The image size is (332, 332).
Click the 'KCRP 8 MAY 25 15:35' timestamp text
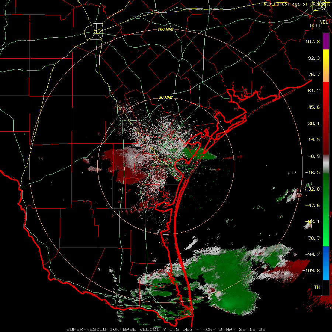pyautogui.click(x=234, y=329)
